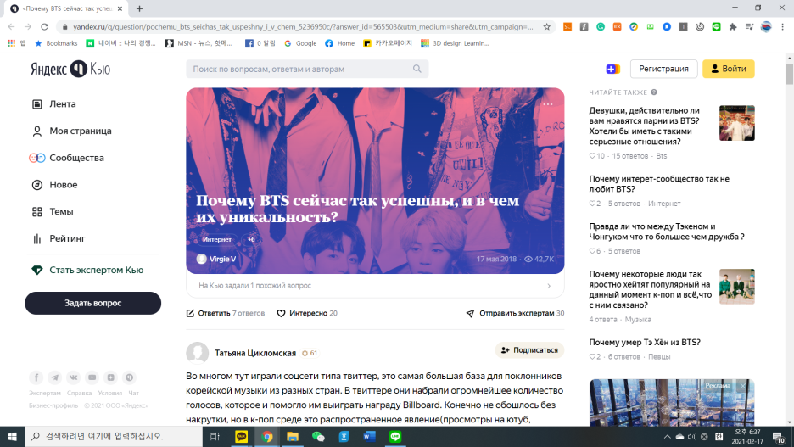The image size is (794, 447).
Task: Go back with the browser arrow
Action: pos(11,27)
